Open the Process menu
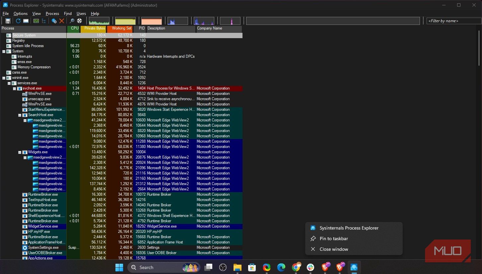 [x=52, y=14]
